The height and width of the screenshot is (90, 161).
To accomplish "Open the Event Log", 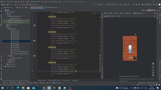I will click(x=142, y=83).
